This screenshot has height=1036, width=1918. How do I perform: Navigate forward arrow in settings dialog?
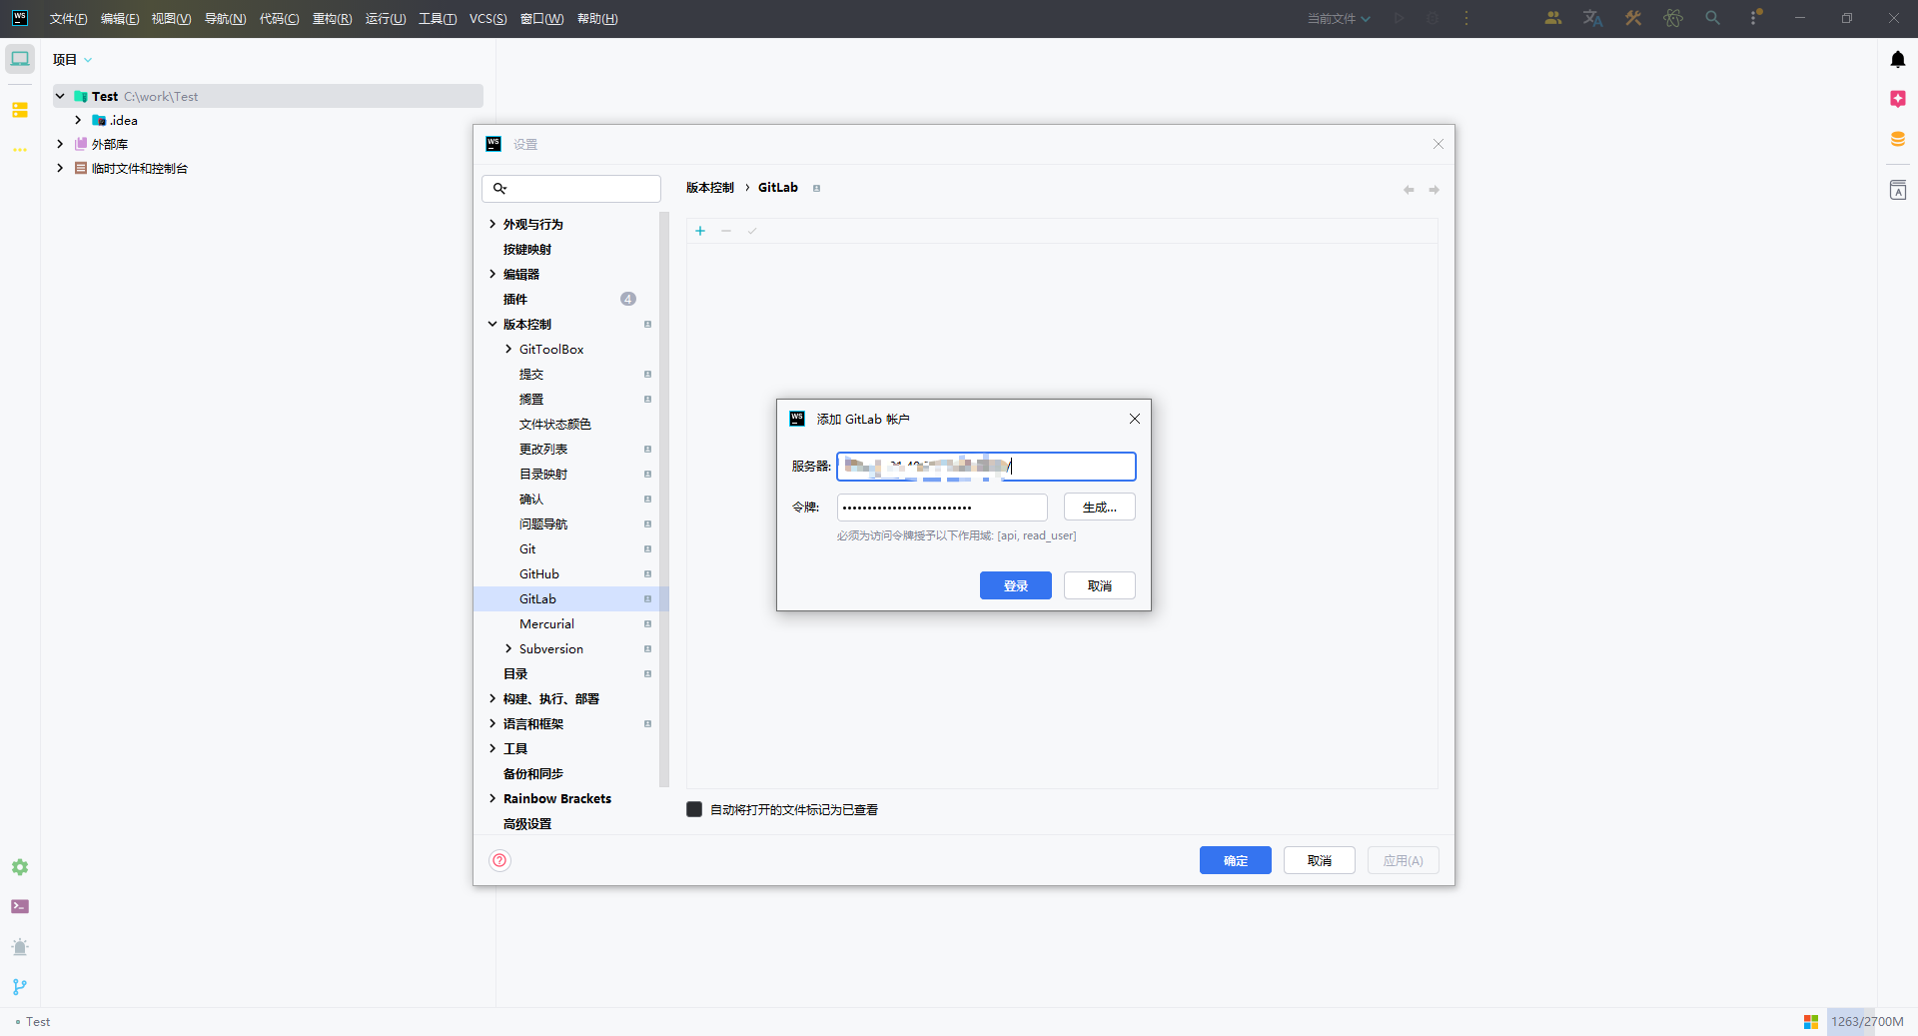click(1434, 190)
